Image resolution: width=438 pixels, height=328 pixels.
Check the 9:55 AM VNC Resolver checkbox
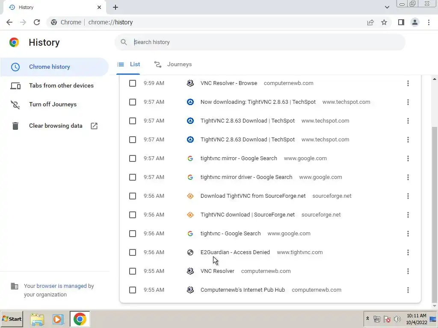[133, 271]
